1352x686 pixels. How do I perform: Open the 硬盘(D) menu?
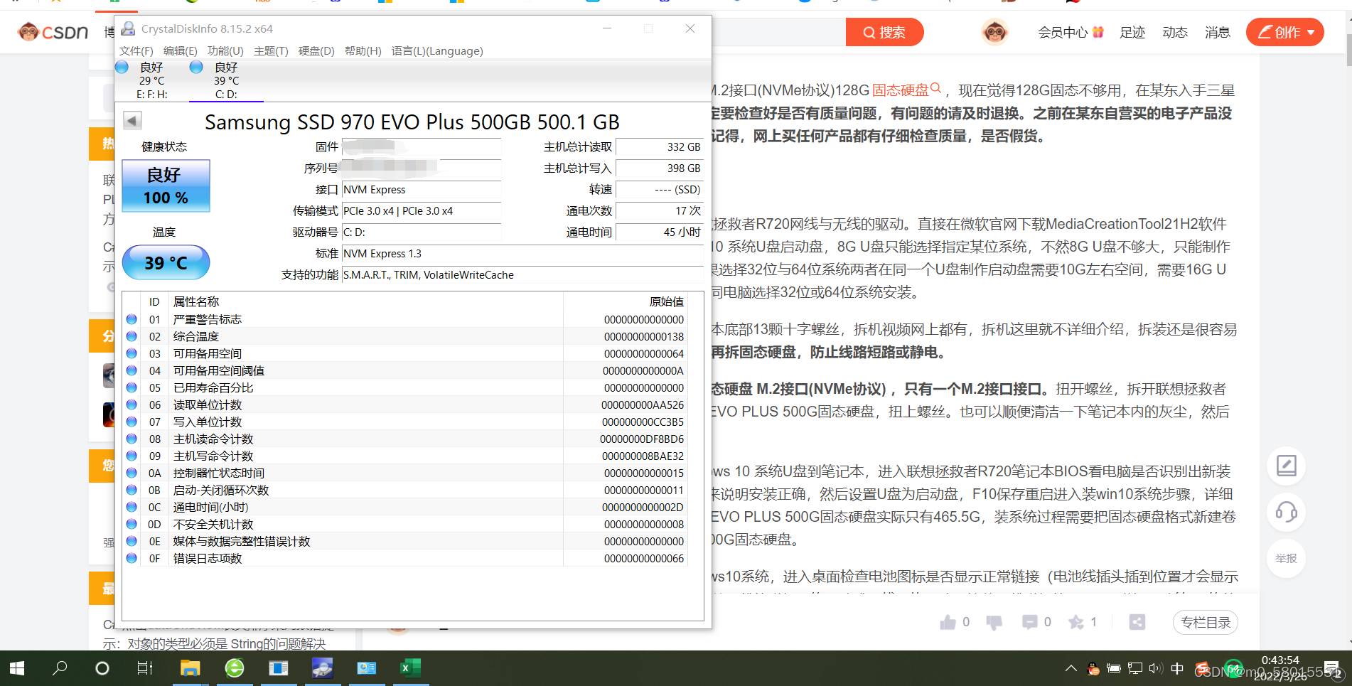pyautogui.click(x=316, y=51)
